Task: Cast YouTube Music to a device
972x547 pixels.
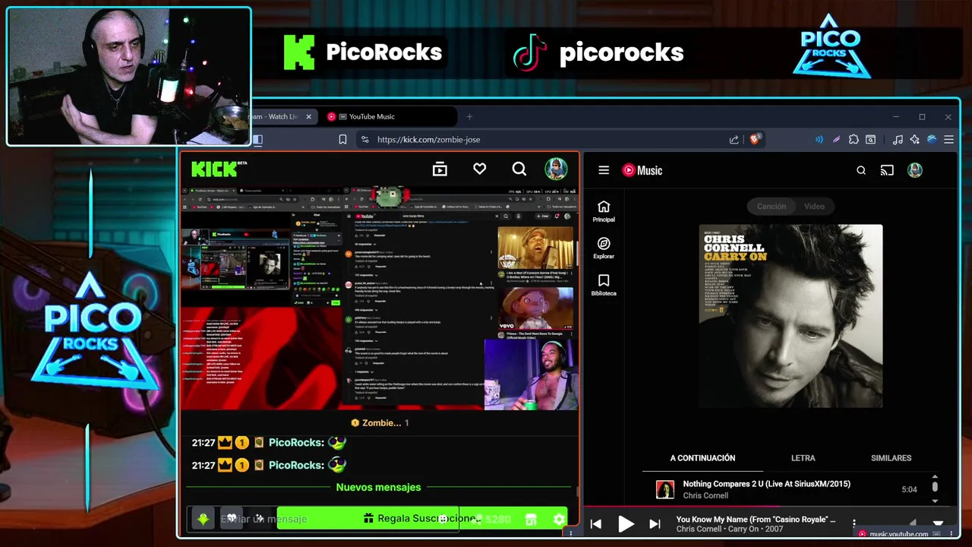Action: (x=887, y=170)
